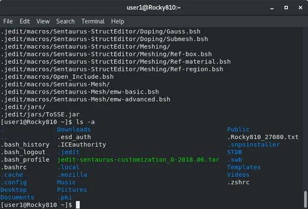This screenshot has height=209, width=308.
Task: Click the '.Rocky810_27080.txt' file name
Action: pos(263,137)
